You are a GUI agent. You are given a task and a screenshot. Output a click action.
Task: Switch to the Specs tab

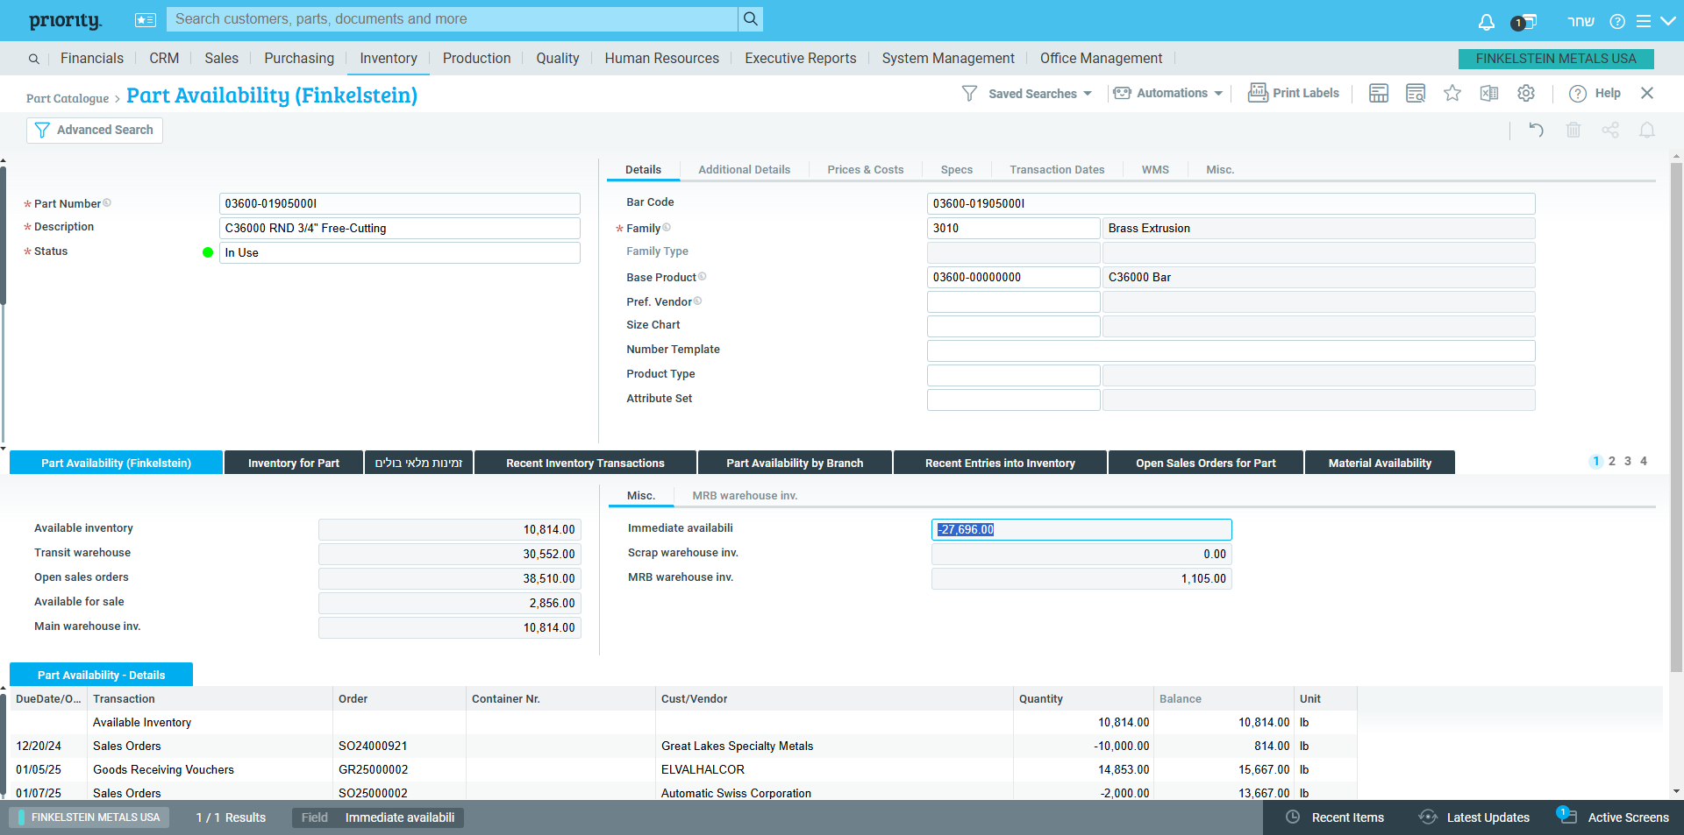[x=956, y=169]
